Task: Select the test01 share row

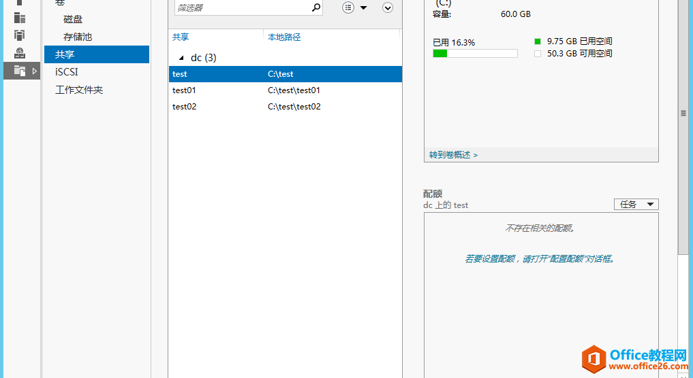Action: [x=286, y=90]
